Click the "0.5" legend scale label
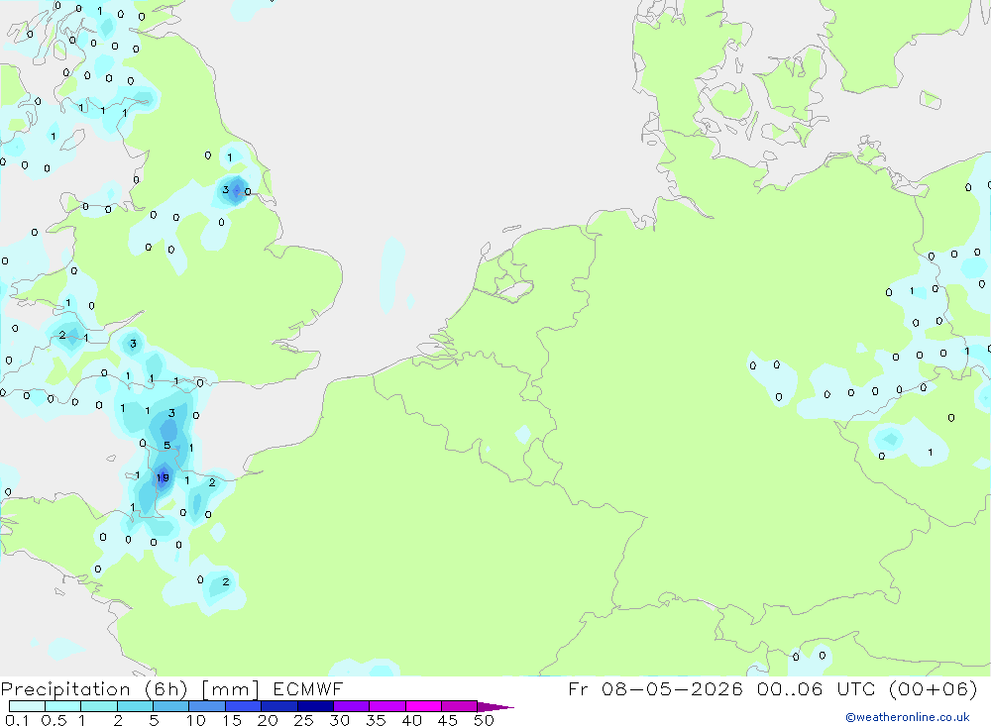991x726 pixels. (x=54, y=720)
